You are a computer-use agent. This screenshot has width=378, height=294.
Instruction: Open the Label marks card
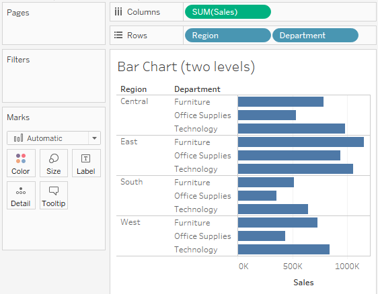click(x=86, y=163)
